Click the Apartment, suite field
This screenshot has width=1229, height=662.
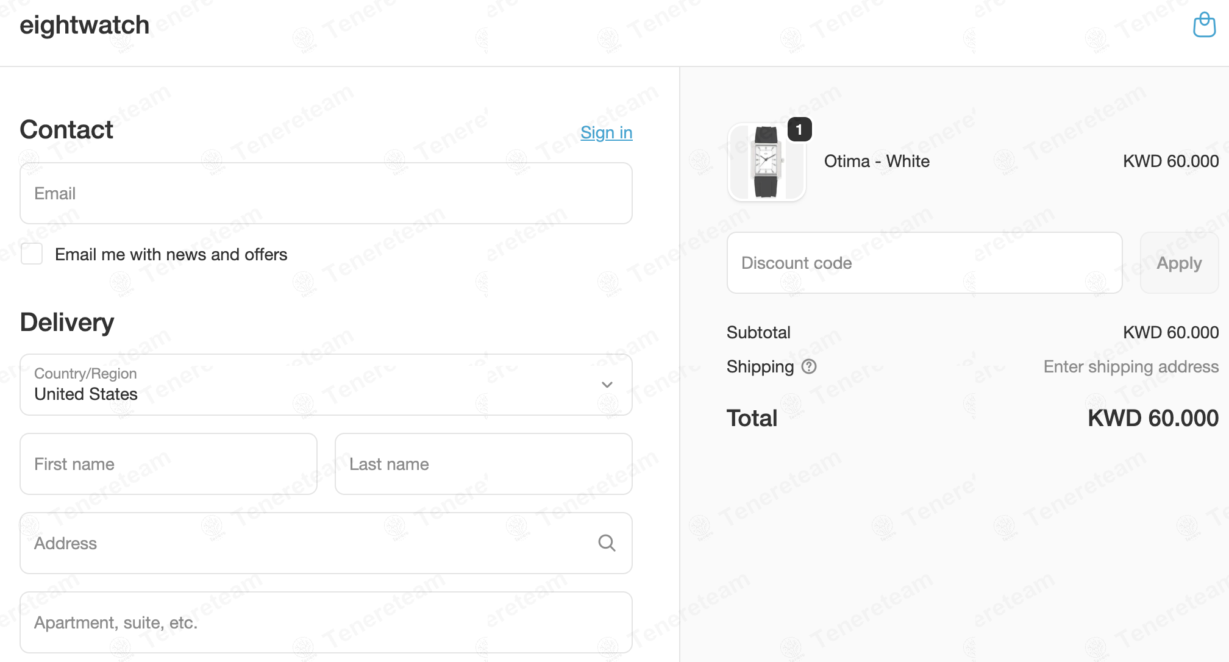[x=326, y=622]
